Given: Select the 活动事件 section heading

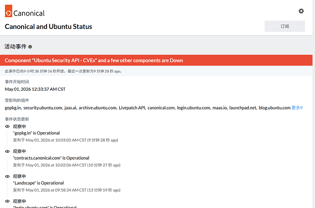Looking at the screenshot, I should 16,47.
